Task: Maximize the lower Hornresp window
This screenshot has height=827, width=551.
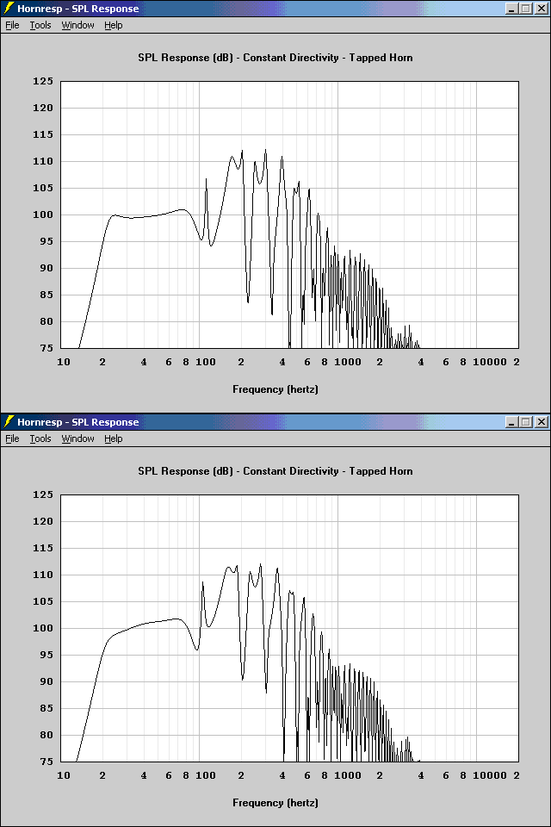Action: tap(526, 422)
